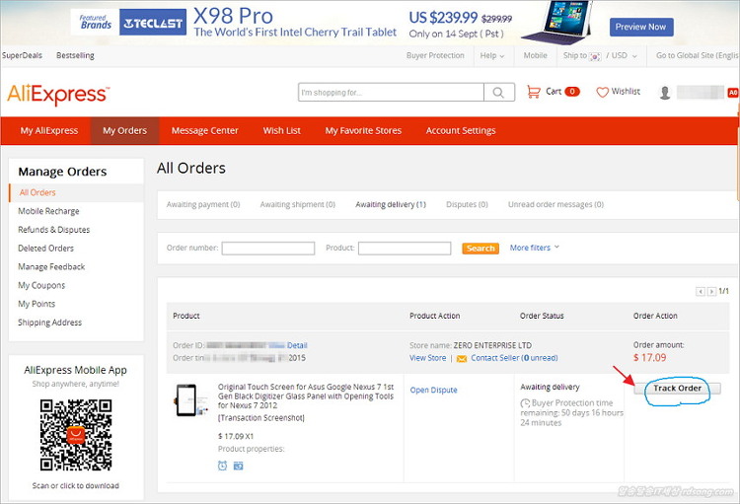Click the orange Search orders button
The image size is (740, 504).
[481, 249]
